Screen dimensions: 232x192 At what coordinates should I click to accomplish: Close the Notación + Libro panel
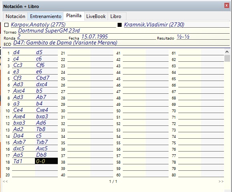coord(226,6)
